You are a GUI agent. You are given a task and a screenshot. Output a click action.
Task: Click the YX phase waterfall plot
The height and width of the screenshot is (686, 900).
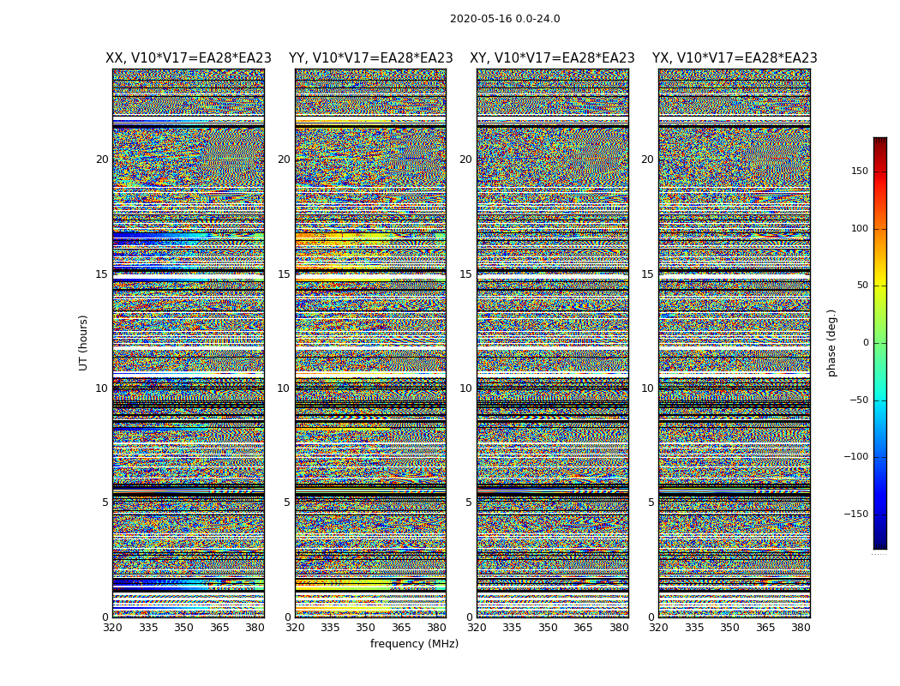[735, 343]
